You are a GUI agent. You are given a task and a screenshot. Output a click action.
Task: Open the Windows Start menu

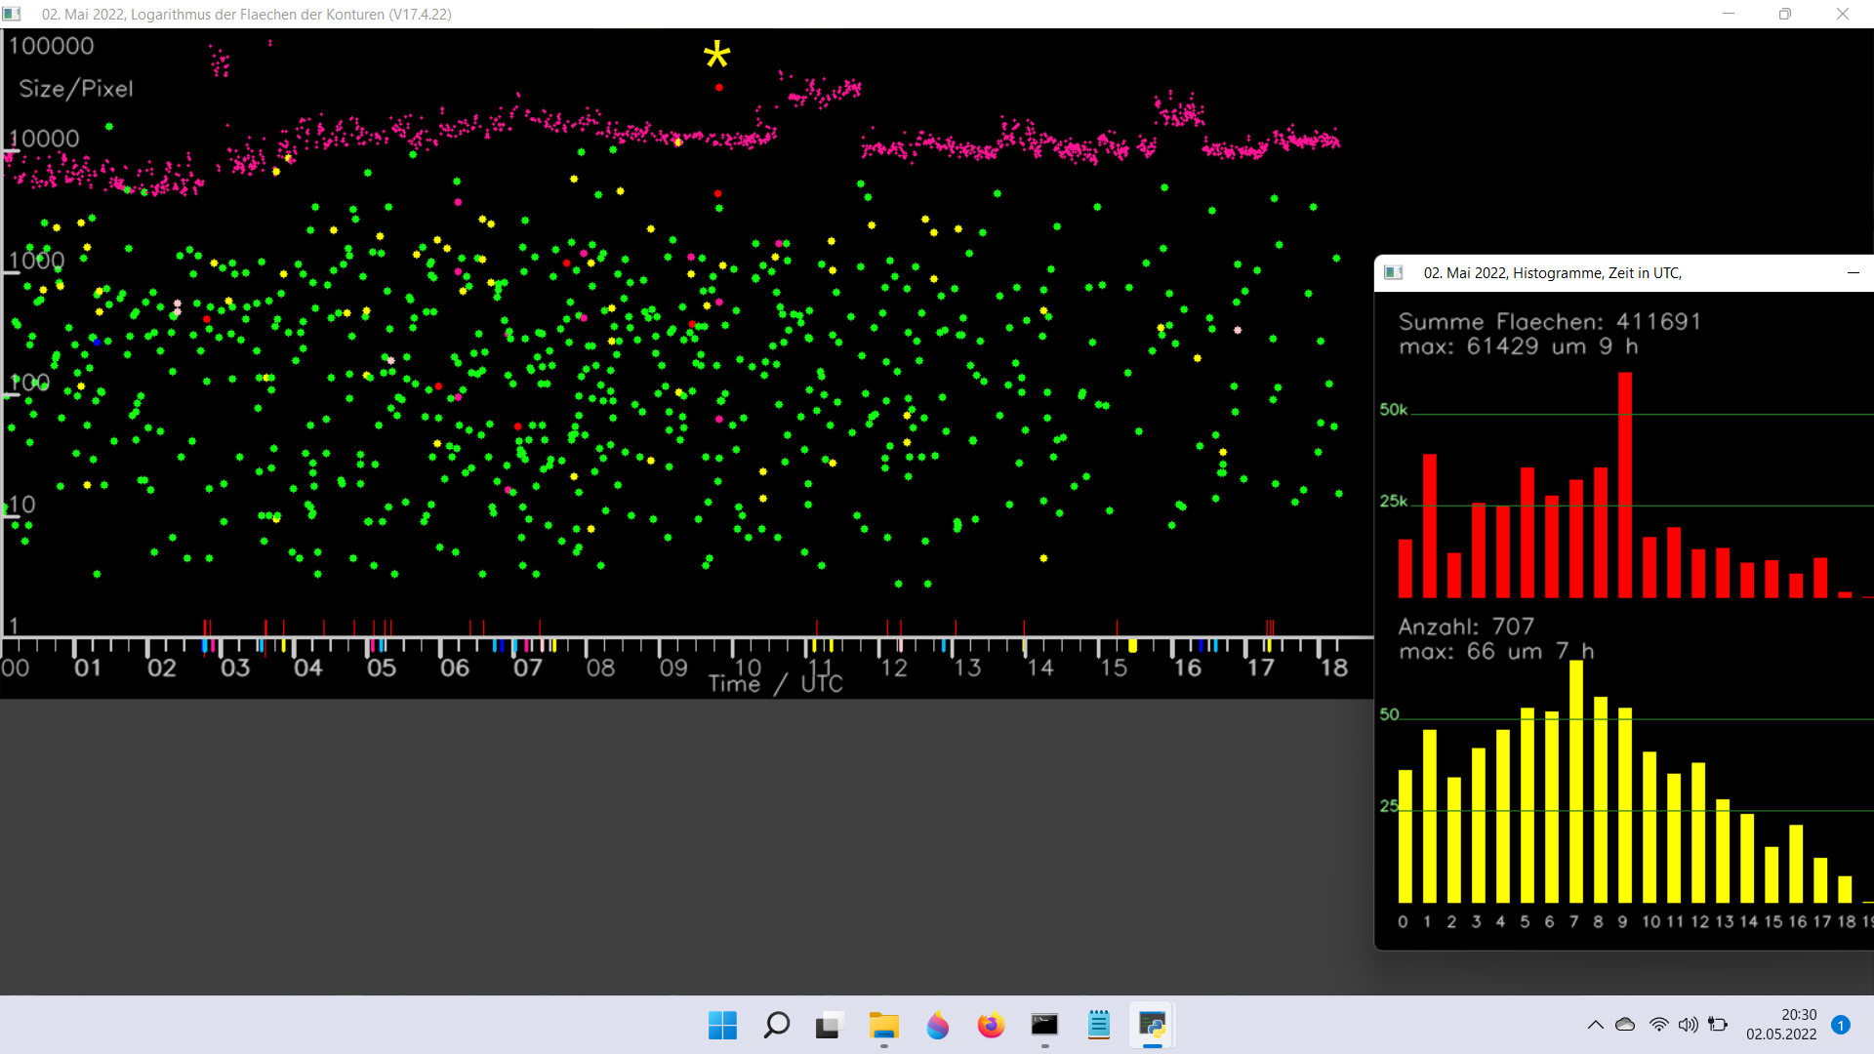[722, 1026]
